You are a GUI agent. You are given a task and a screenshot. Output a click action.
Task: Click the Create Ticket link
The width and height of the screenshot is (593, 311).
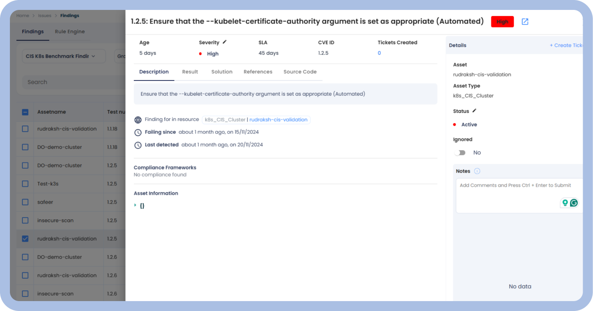[566, 45]
